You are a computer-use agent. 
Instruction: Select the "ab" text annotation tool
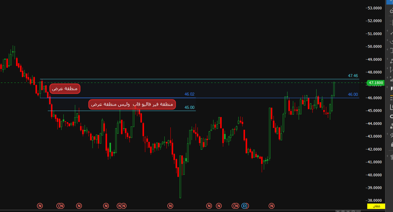click(x=391, y=79)
